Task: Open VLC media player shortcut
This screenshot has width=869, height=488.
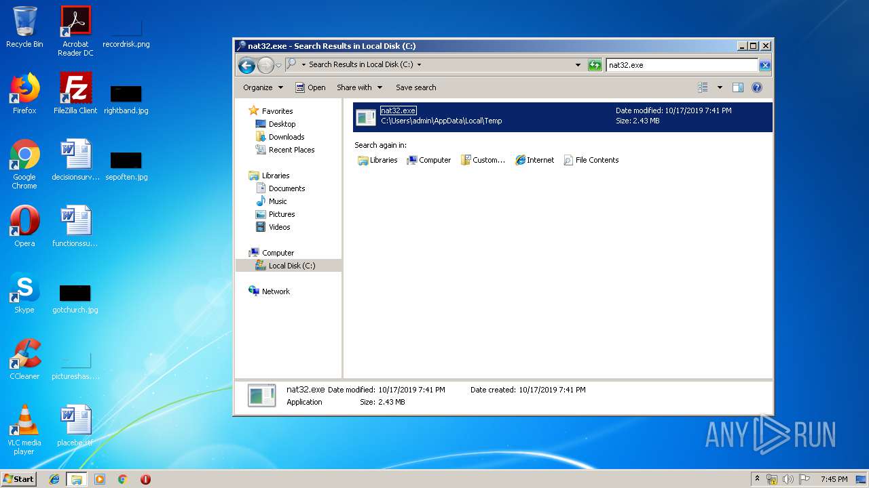Action: coord(24,430)
